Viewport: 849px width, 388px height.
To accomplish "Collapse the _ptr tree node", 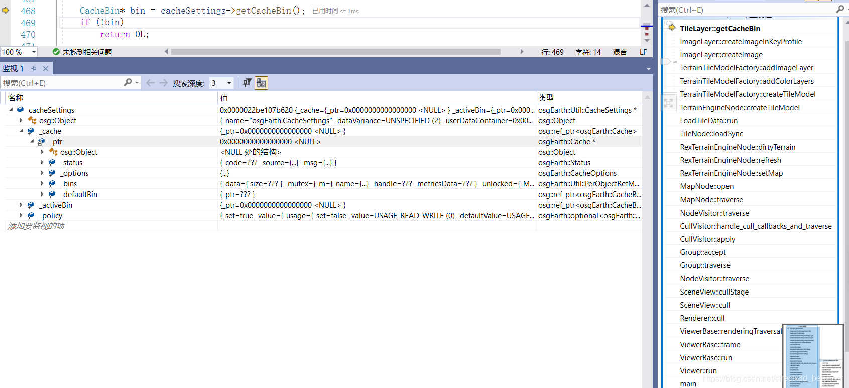I will point(32,141).
